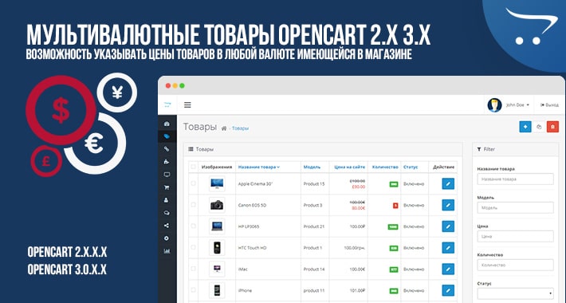Focus the Название товара filter field
Screen dimensions: 566x303
pyautogui.click(x=515, y=179)
